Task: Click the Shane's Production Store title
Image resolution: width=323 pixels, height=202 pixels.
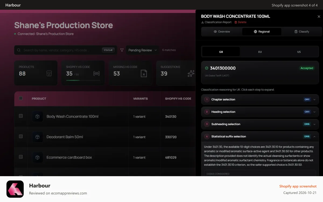Action: coord(64,25)
